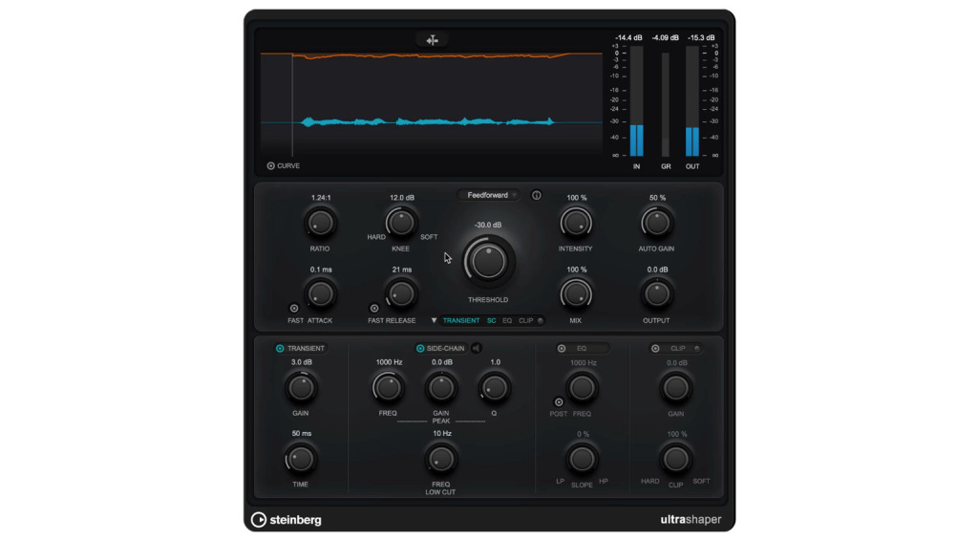
Task: Click the CLIP tab in section bar
Action: point(525,321)
